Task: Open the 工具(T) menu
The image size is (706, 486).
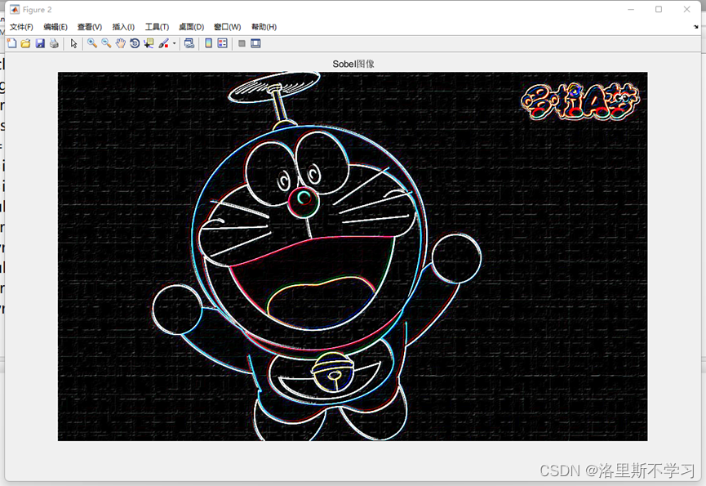Action: (157, 27)
